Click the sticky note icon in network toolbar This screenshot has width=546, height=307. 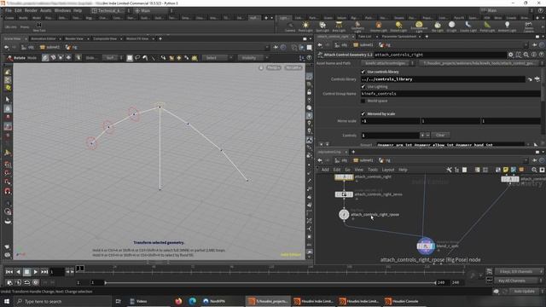point(506,170)
